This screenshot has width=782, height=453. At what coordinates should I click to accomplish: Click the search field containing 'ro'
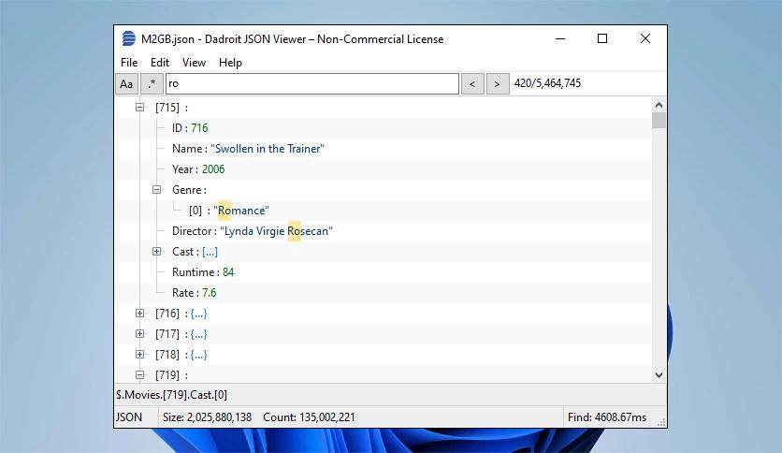click(x=312, y=84)
